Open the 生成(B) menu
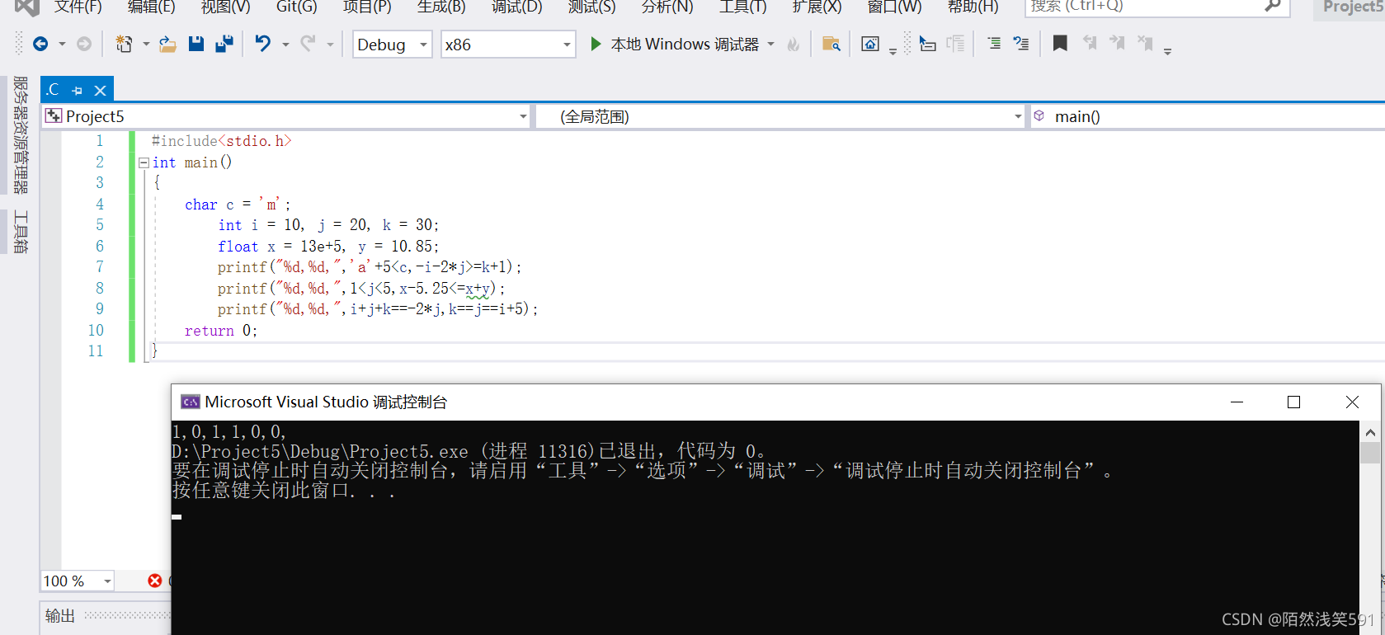 point(441,7)
